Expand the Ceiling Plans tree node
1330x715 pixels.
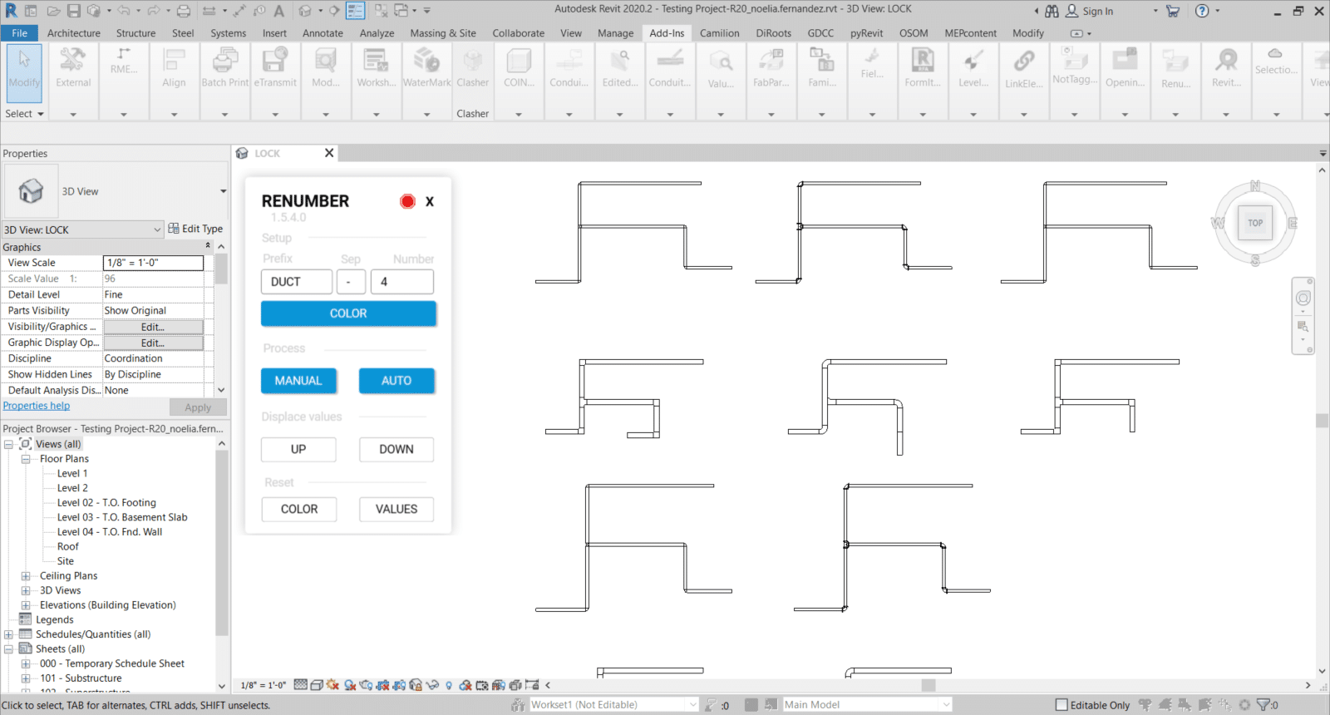[x=26, y=576]
